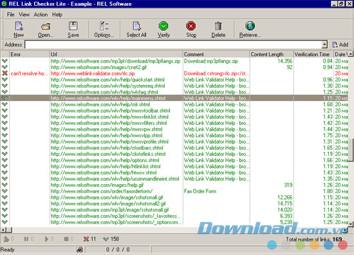The width and height of the screenshot is (354, 255).
Task: Click the 12,266 content length value
Action: click(285, 197)
